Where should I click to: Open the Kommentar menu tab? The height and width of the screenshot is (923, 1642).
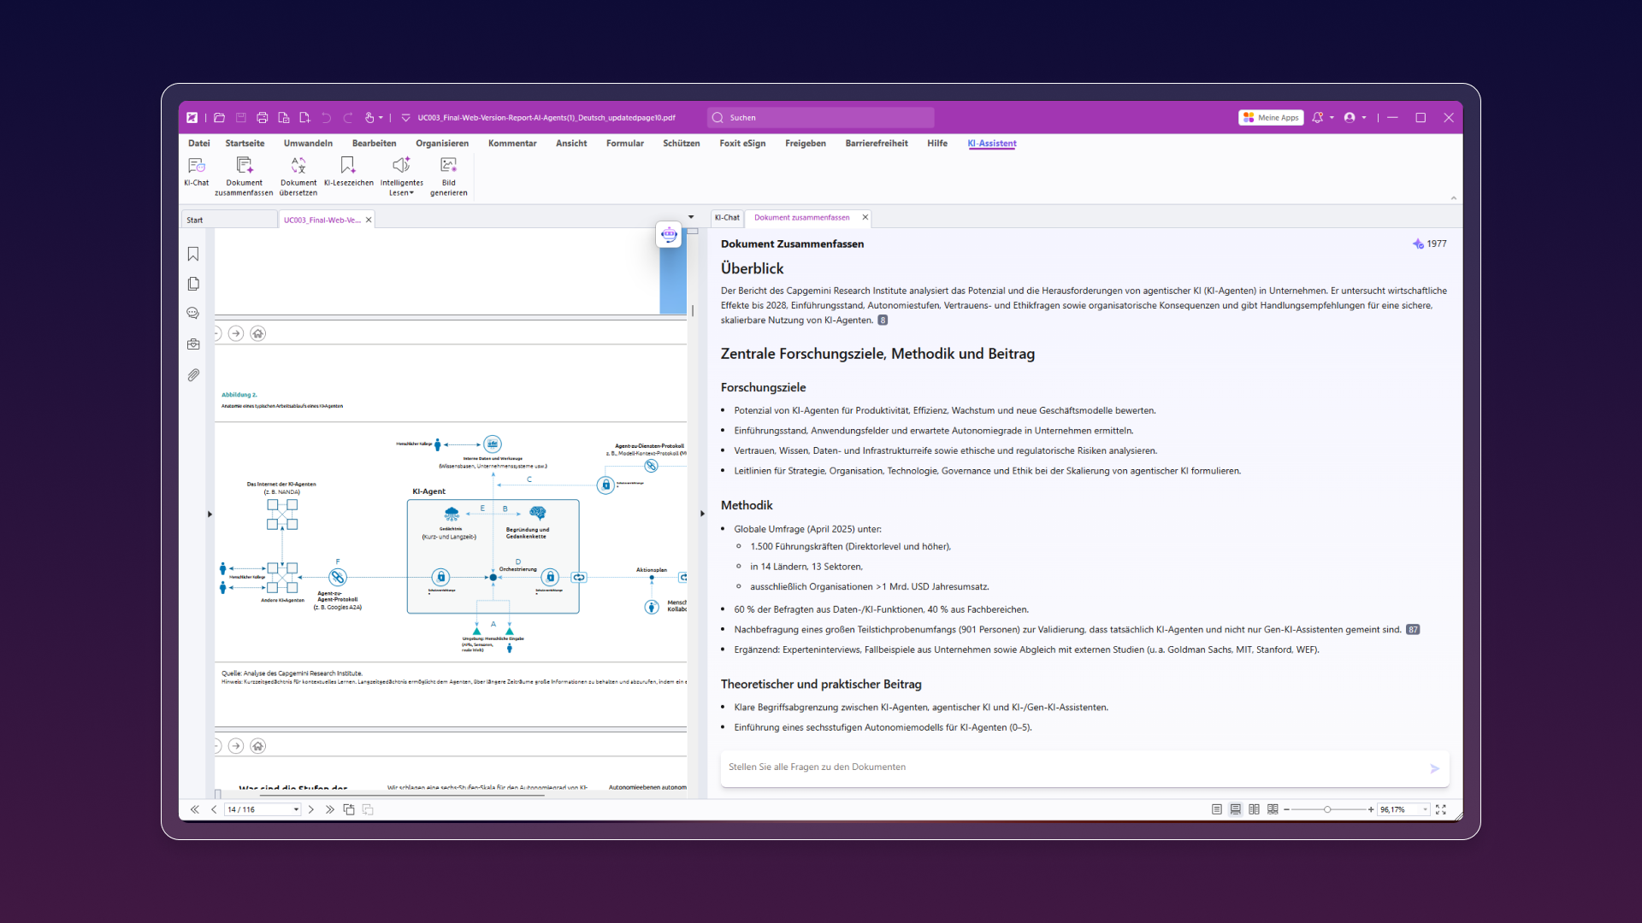pos(512,144)
